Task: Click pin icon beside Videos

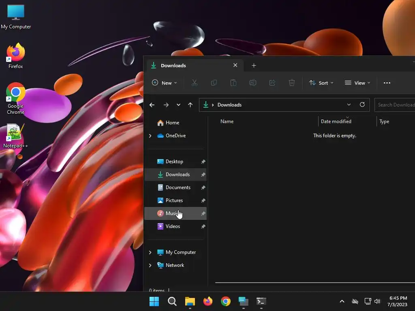Action: pos(203,226)
